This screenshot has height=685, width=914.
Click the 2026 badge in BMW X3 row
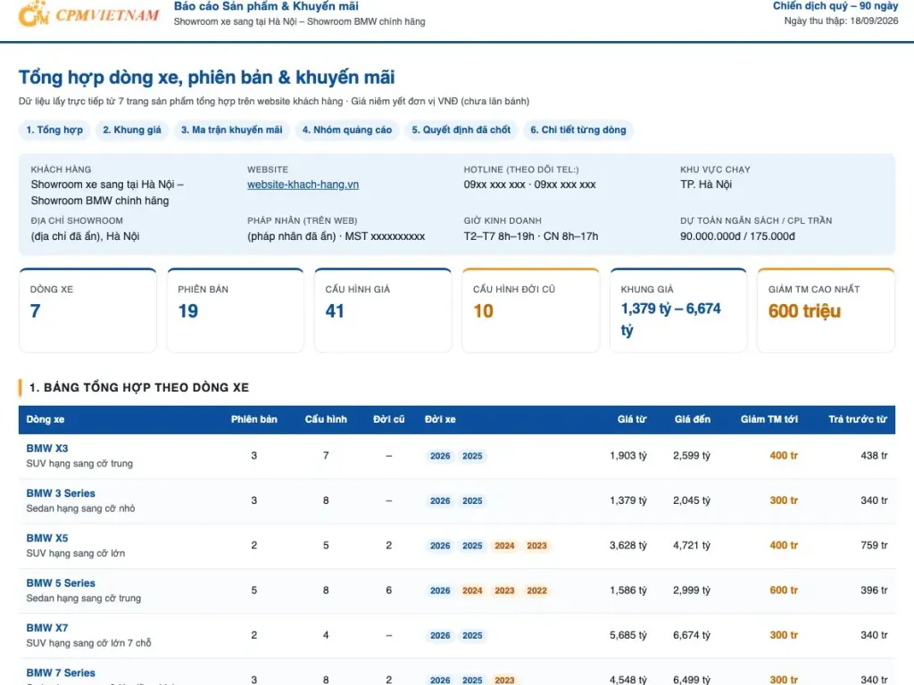coord(440,456)
